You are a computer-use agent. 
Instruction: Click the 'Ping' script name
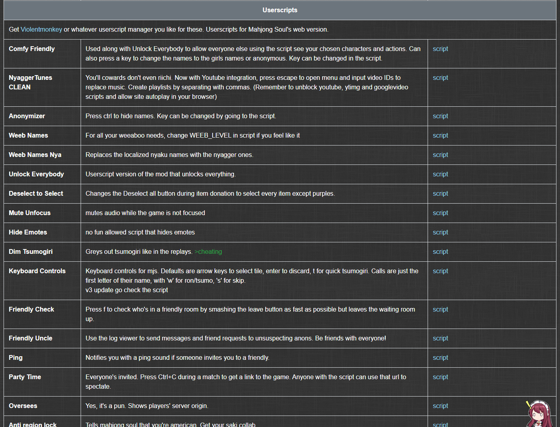tap(16, 357)
